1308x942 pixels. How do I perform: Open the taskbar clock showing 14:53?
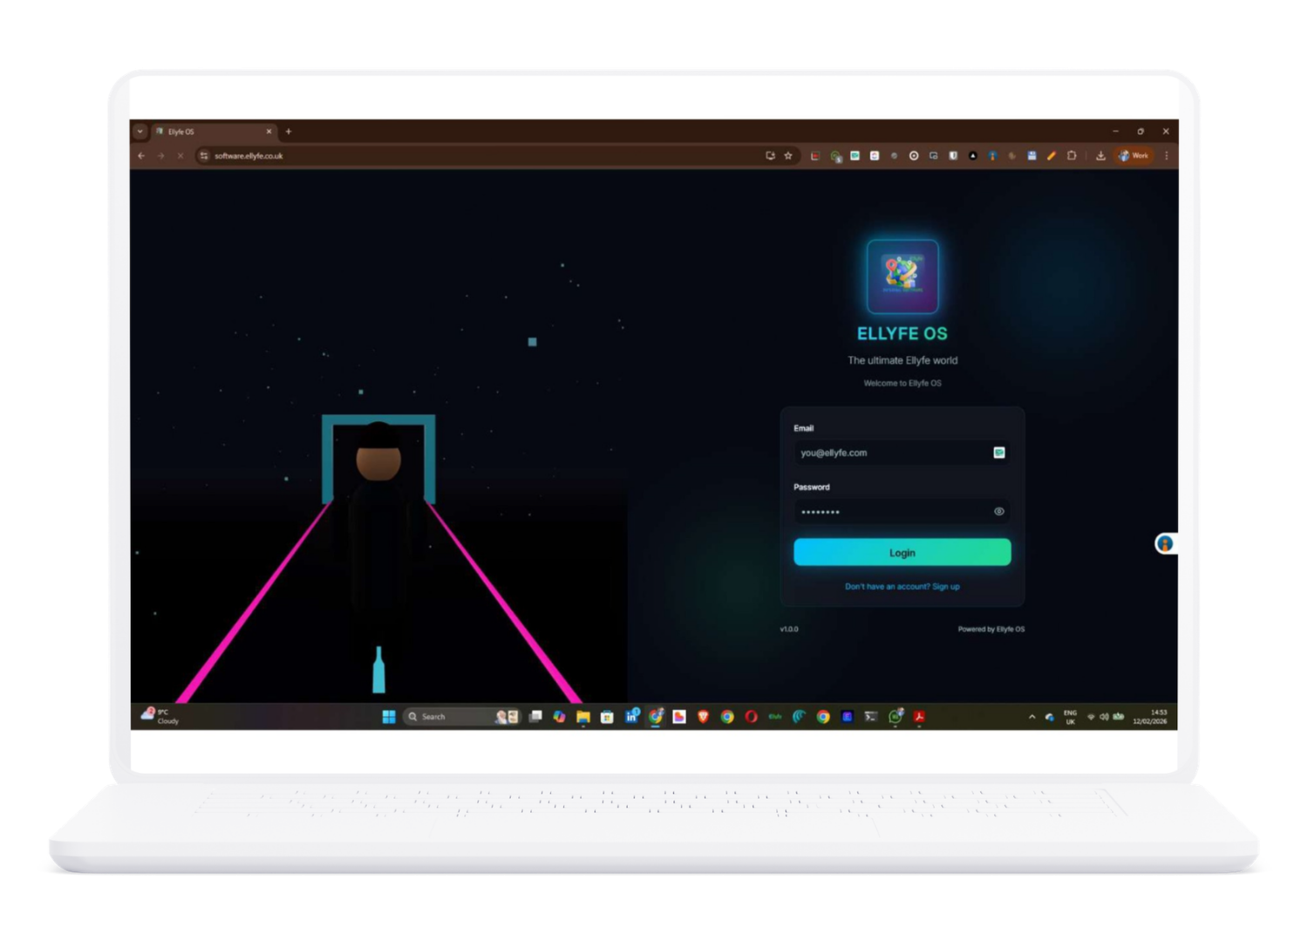(1149, 716)
